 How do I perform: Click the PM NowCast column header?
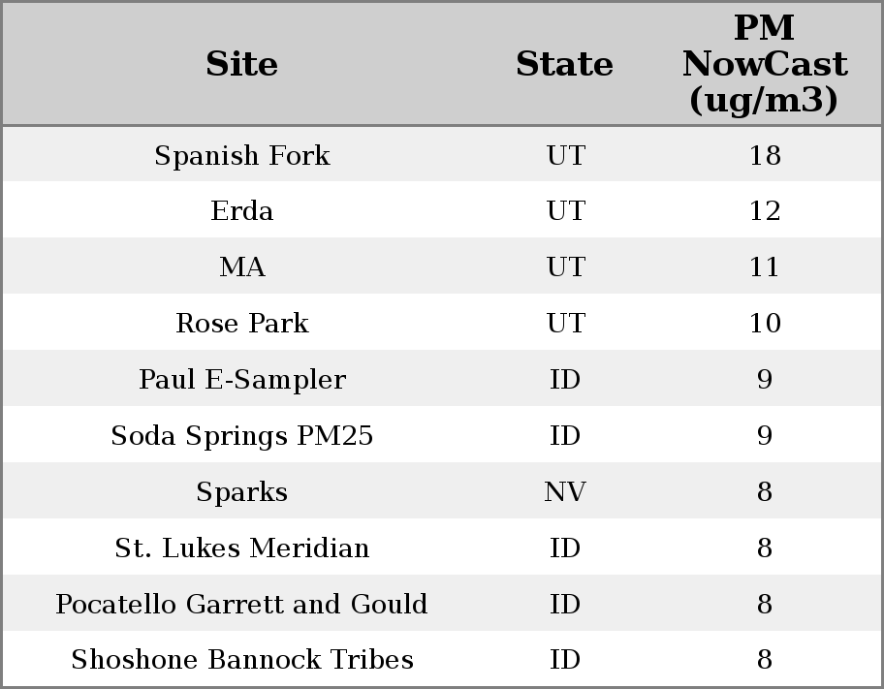(764, 64)
